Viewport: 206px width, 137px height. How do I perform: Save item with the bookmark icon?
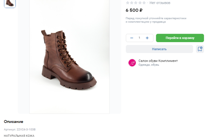pyautogui.click(x=200, y=49)
